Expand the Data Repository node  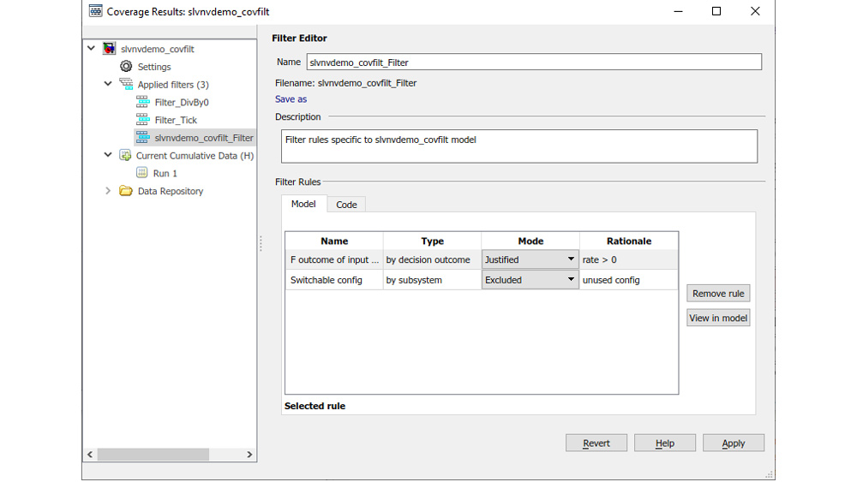point(108,191)
